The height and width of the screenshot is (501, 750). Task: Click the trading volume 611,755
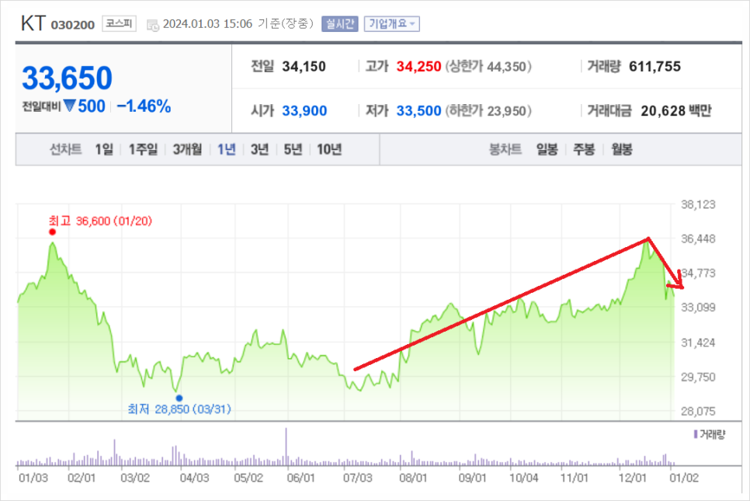655,67
